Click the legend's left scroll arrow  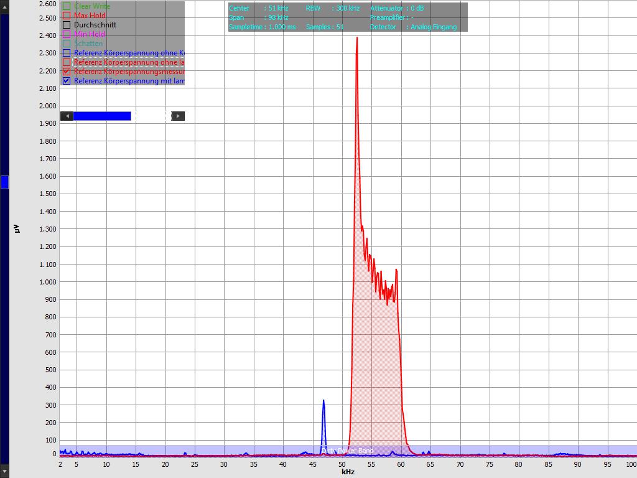tap(67, 116)
